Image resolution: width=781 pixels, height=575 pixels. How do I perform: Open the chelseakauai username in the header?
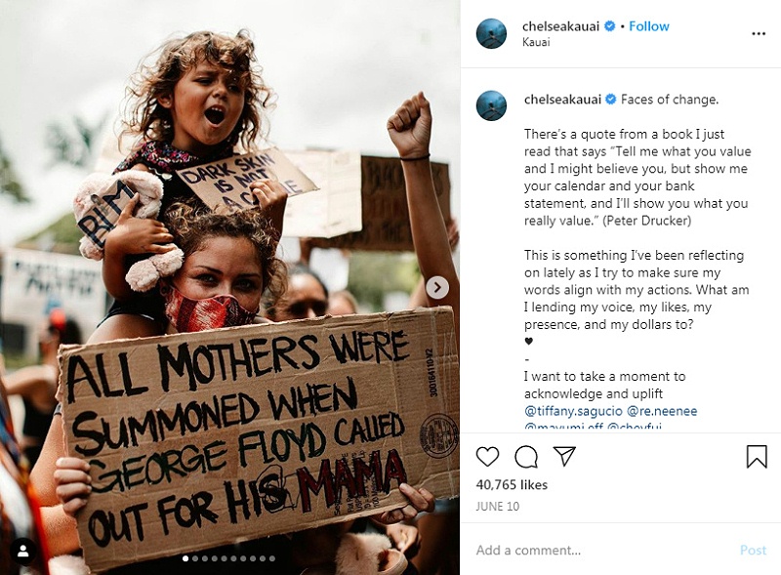562,26
